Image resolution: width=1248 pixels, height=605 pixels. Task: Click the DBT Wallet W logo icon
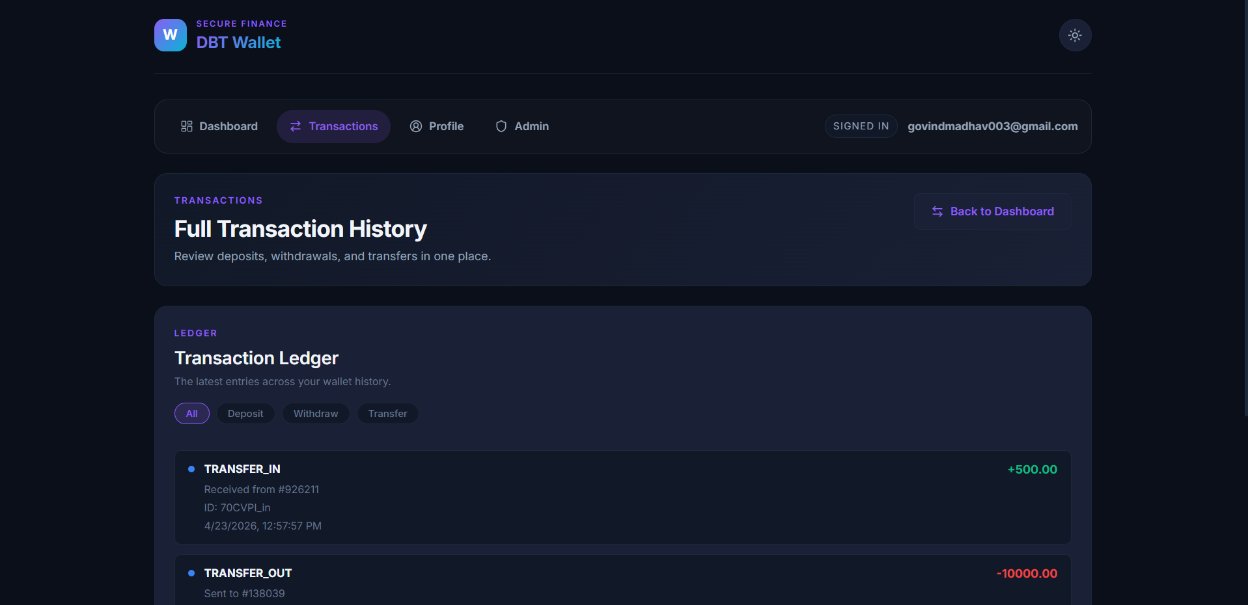coord(171,35)
